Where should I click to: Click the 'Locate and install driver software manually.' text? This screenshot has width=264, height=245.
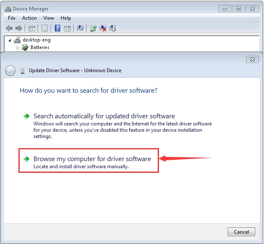(81, 167)
